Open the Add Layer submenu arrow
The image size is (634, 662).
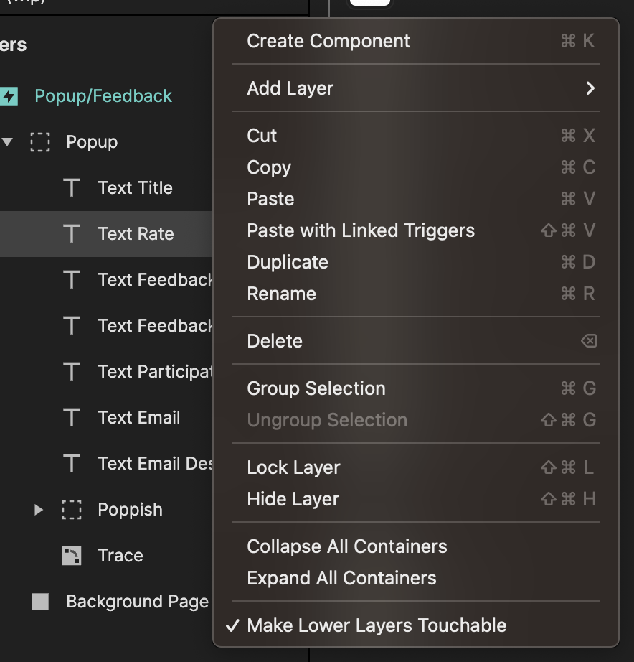click(x=590, y=88)
